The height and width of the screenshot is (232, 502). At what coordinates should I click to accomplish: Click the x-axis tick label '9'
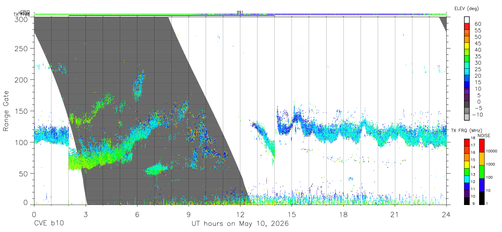[x=188, y=214]
